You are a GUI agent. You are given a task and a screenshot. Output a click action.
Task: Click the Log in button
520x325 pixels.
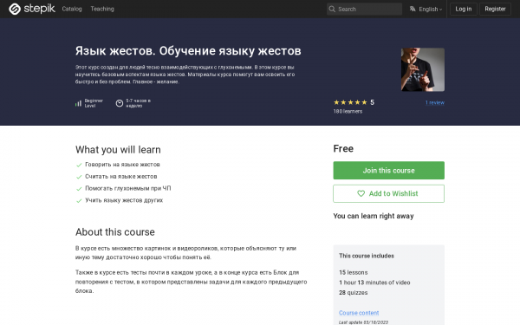click(464, 9)
